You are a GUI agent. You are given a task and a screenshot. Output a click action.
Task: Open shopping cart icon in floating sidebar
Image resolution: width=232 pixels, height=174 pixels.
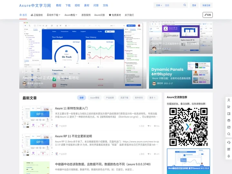pyautogui.click(x=229, y=107)
